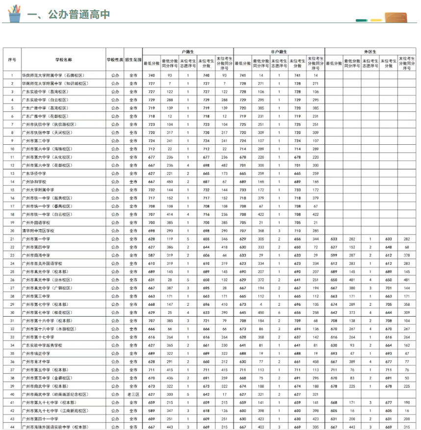The height and width of the screenshot is (430, 421).
Task: Select the '学校性质' column header
Action: (x=114, y=59)
